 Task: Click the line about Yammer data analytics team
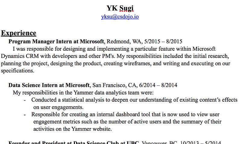coord(83,93)
